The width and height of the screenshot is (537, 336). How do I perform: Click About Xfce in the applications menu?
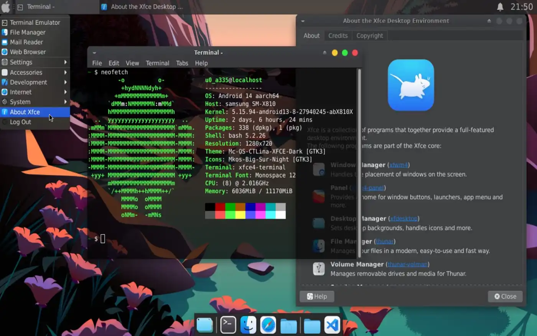click(35, 112)
